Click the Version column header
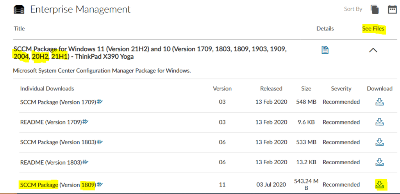This screenshot has height=194, width=400. point(222,88)
